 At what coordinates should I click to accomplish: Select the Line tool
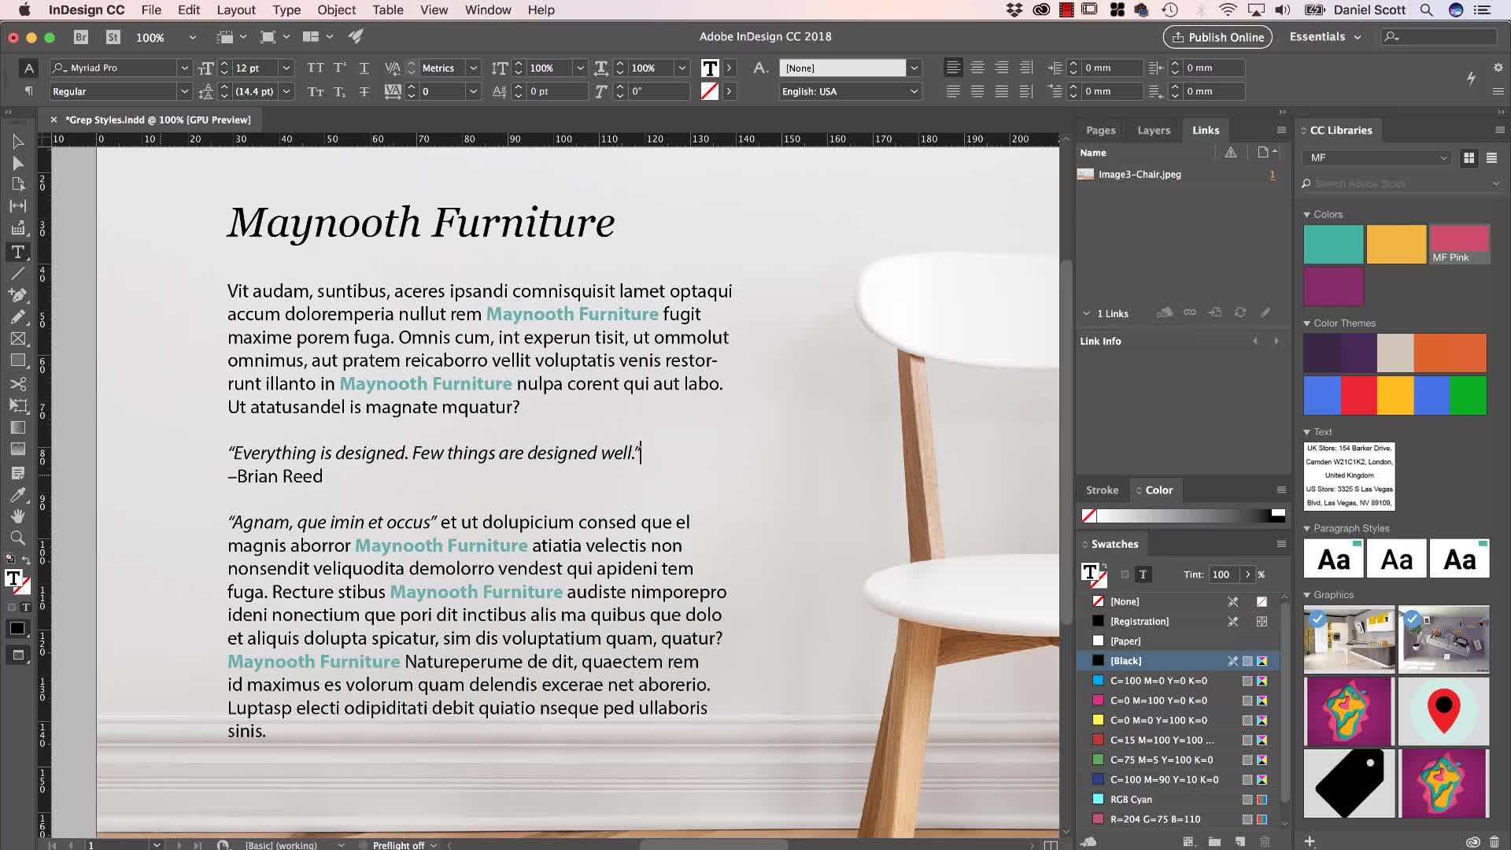click(17, 274)
